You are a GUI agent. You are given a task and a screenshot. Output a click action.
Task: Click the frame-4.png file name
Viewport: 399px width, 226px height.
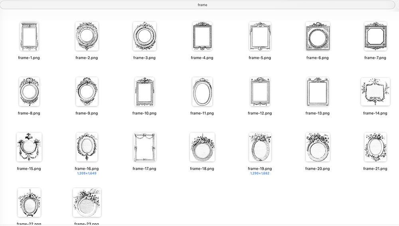202,58
